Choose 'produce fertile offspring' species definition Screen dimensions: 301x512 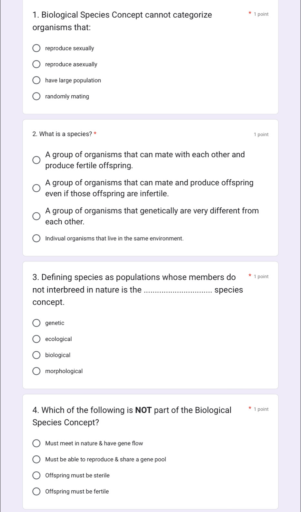(x=36, y=160)
